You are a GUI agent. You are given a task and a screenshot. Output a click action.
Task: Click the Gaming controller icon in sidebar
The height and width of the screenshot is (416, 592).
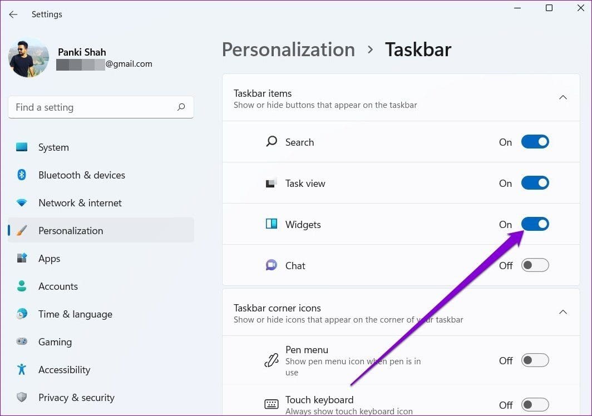tap(21, 341)
